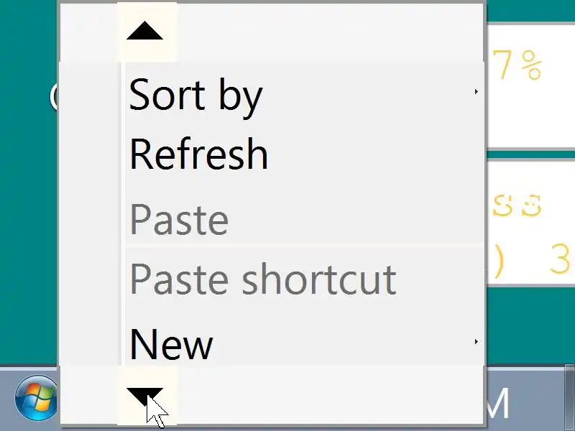Expand the New submenu arrow
Viewport: 575px width, 431px height.
(476, 341)
